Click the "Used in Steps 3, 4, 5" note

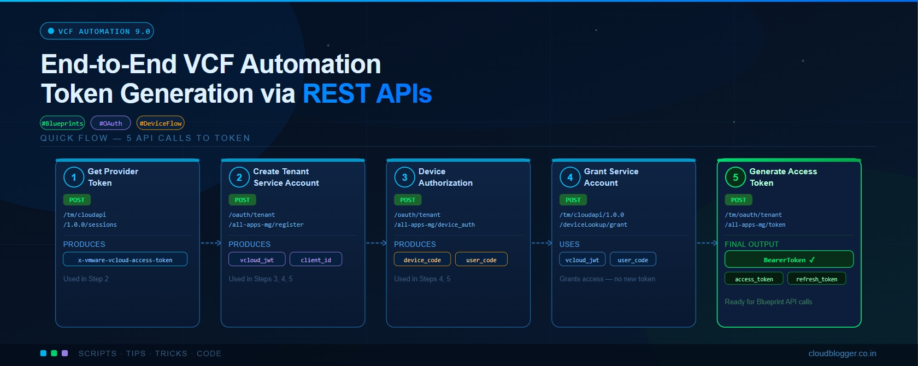coord(261,279)
